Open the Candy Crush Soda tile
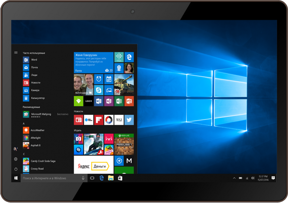 pos(109,150)
